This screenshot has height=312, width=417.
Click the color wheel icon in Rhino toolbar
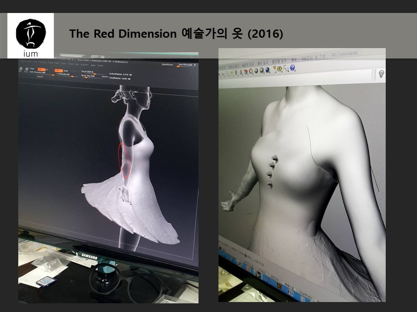(251, 71)
